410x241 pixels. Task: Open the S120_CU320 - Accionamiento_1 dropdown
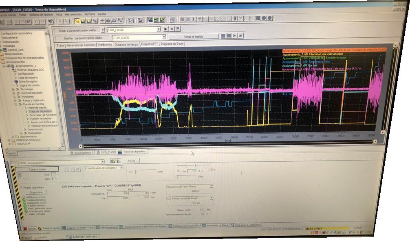click(103, 162)
